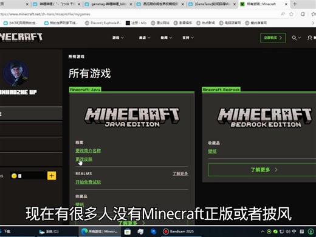Switch to the fourth browser tab
Viewport: 316px width, 237px height.
[160, 4]
